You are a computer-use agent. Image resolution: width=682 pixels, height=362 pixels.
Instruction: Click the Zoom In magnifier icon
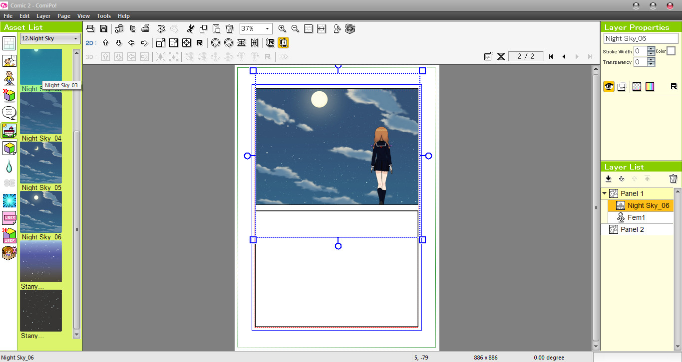[282, 28]
